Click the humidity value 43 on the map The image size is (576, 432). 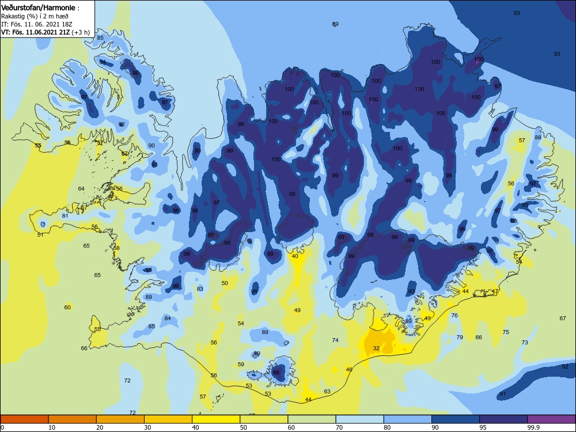tap(427, 319)
